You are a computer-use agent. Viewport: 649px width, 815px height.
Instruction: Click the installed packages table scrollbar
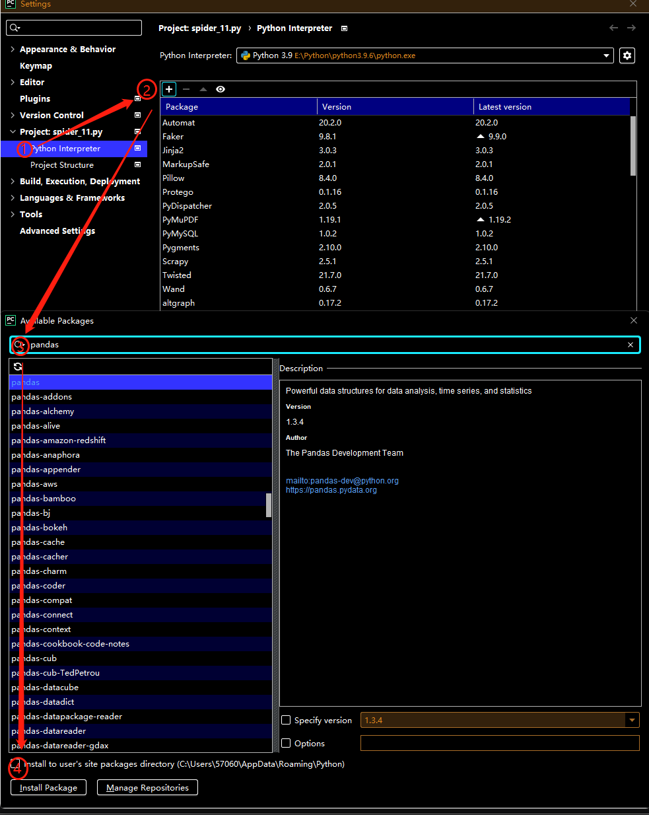(633, 146)
